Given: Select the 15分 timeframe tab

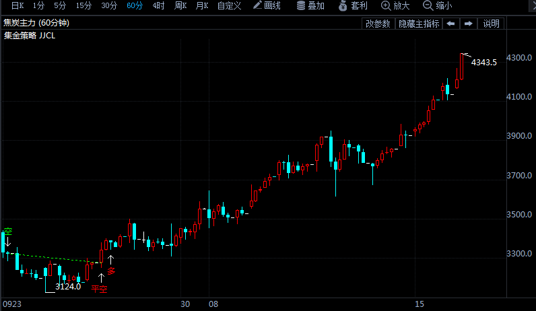Looking at the screenshot, I should [83, 5].
